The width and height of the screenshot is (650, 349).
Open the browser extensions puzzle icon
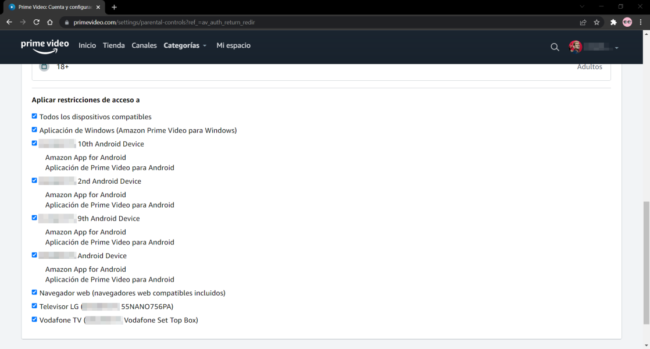point(613,22)
